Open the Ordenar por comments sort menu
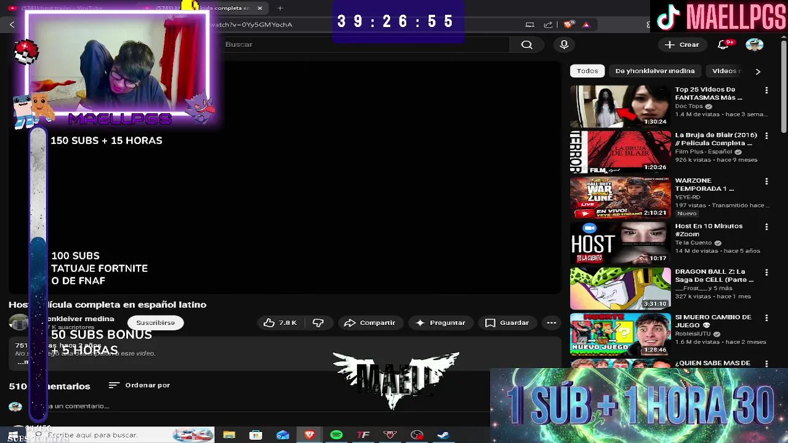The height and width of the screenshot is (443, 788). point(139,385)
